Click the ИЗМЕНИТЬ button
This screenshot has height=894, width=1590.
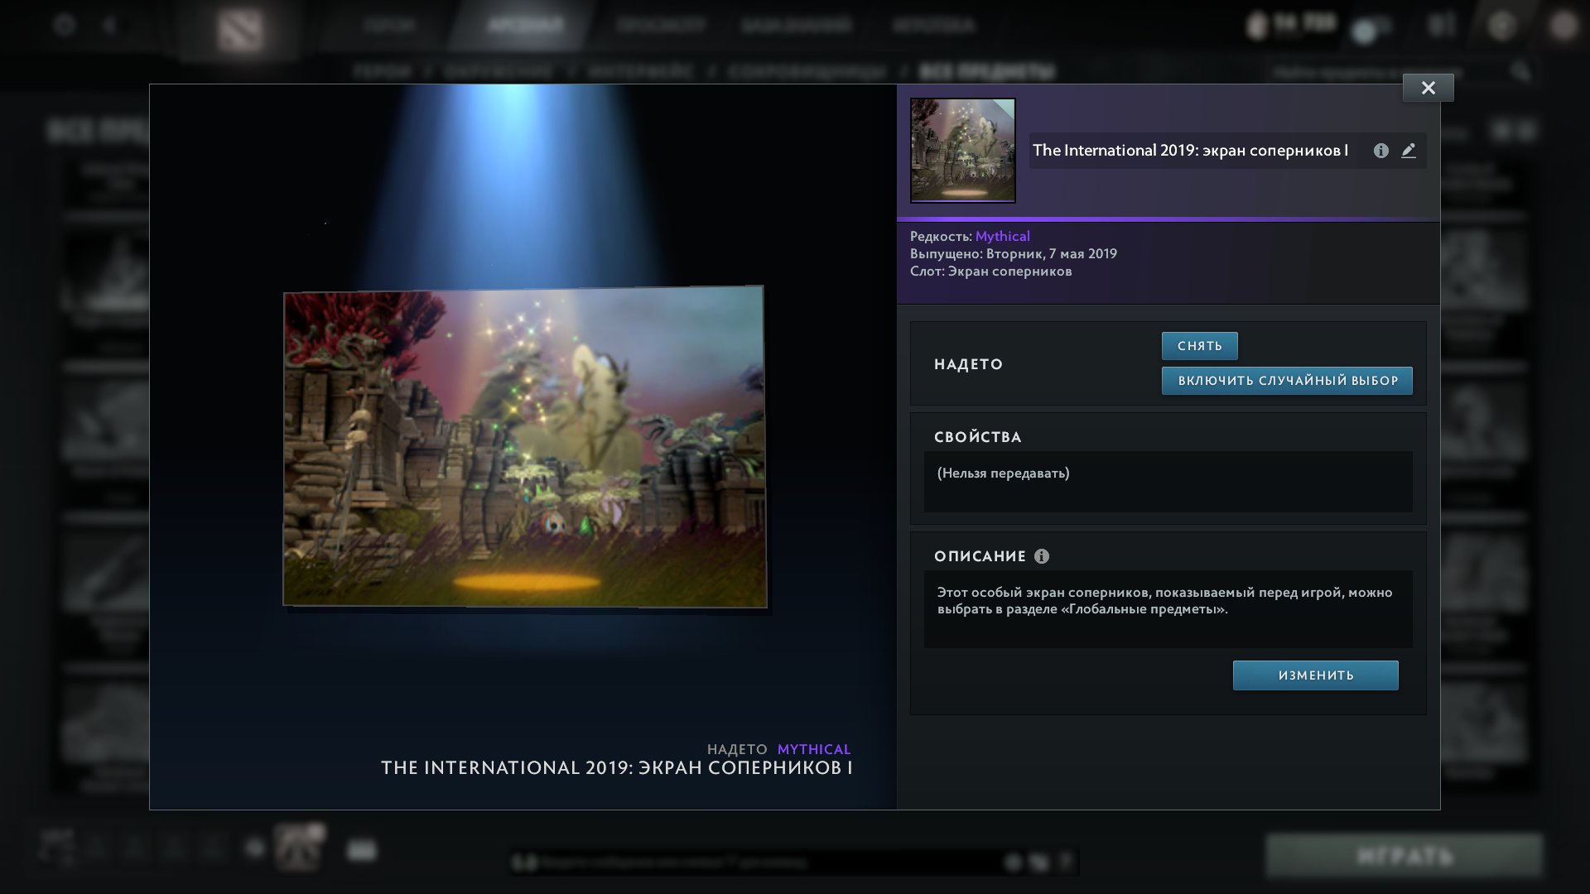click(x=1315, y=675)
